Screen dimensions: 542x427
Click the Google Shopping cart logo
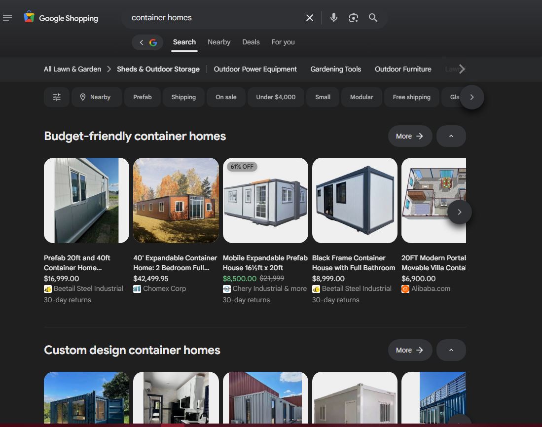29,17
